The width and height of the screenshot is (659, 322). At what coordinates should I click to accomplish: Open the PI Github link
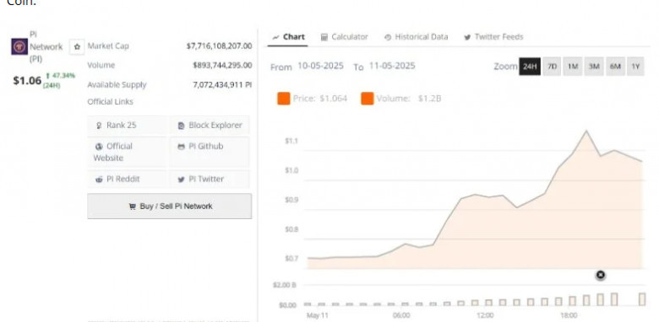(x=210, y=152)
